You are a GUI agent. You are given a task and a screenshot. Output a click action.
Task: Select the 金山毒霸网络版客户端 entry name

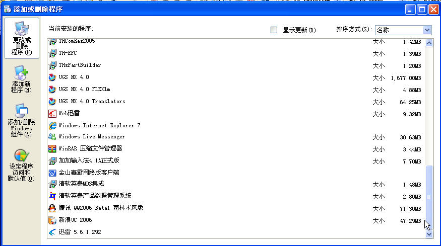coord(89,173)
